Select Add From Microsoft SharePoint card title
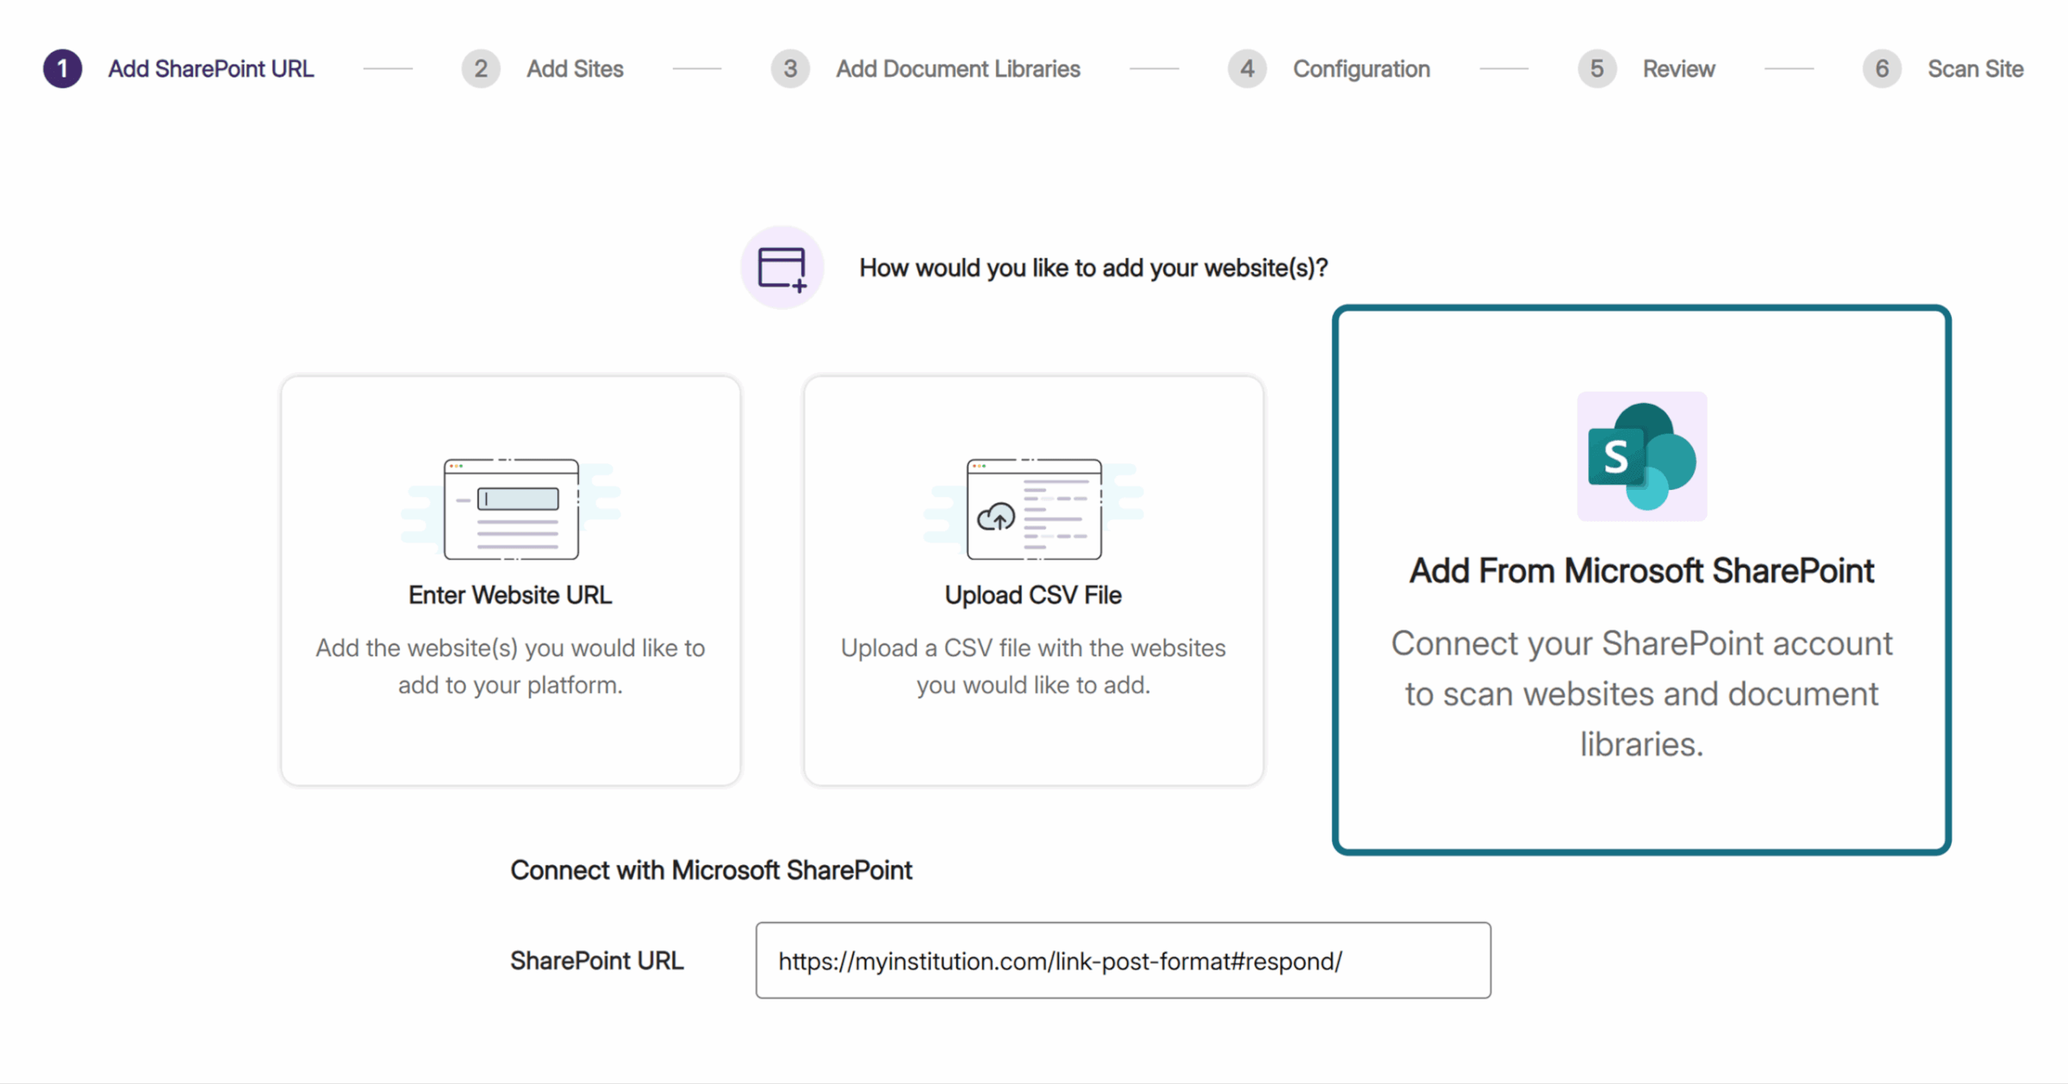This screenshot has width=2068, height=1084. [x=1641, y=571]
